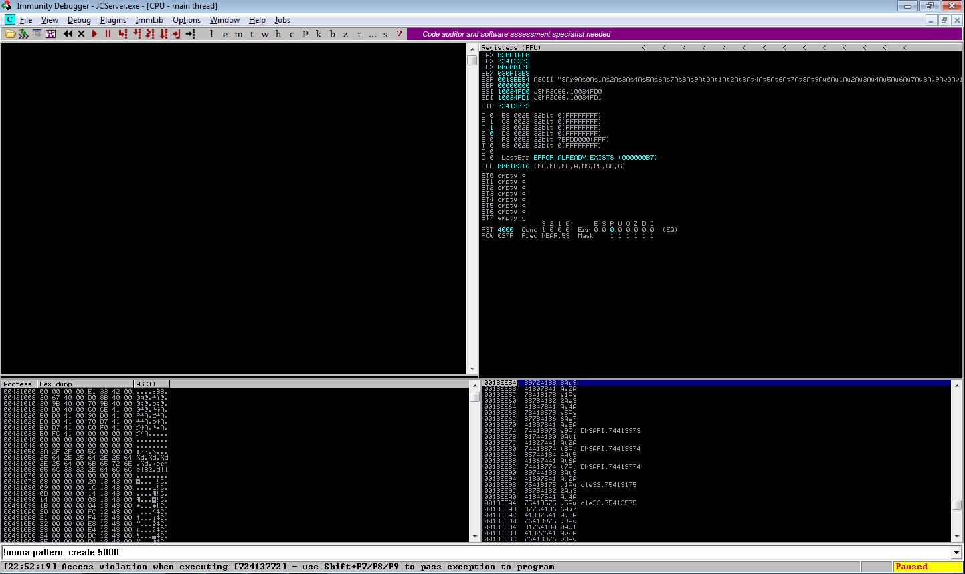
Task: Open the Help menu
Action: [257, 20]
